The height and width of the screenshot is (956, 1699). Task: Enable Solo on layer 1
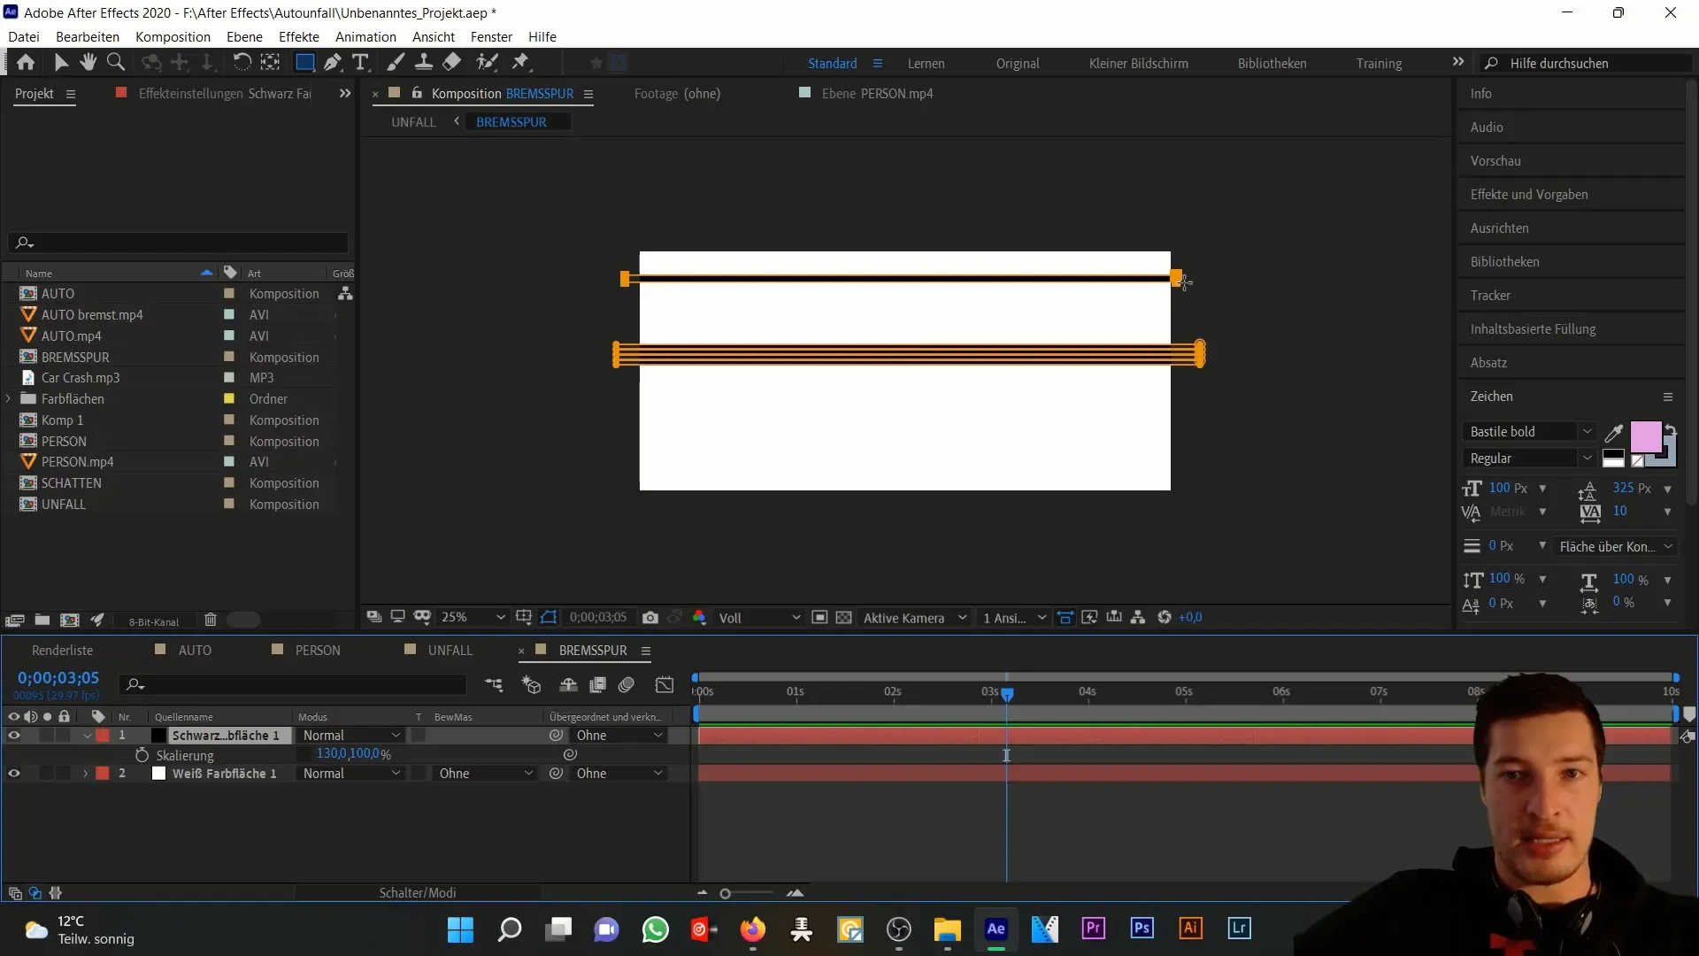[x=47, y=736]
